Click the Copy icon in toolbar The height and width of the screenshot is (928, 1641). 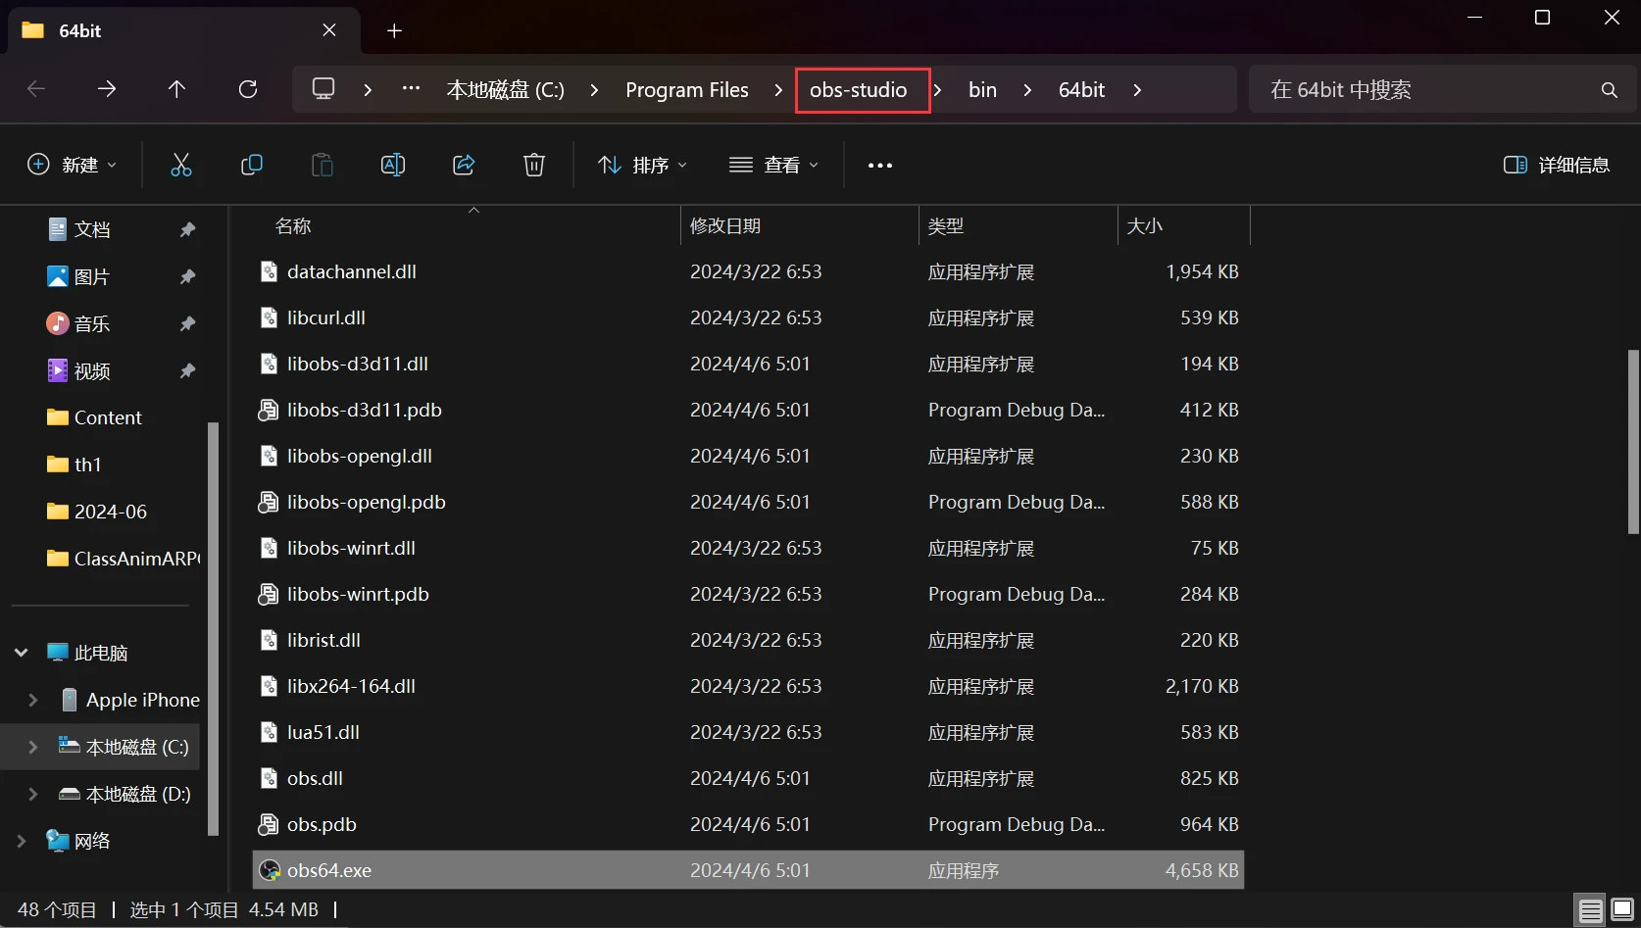click(252, 165)
